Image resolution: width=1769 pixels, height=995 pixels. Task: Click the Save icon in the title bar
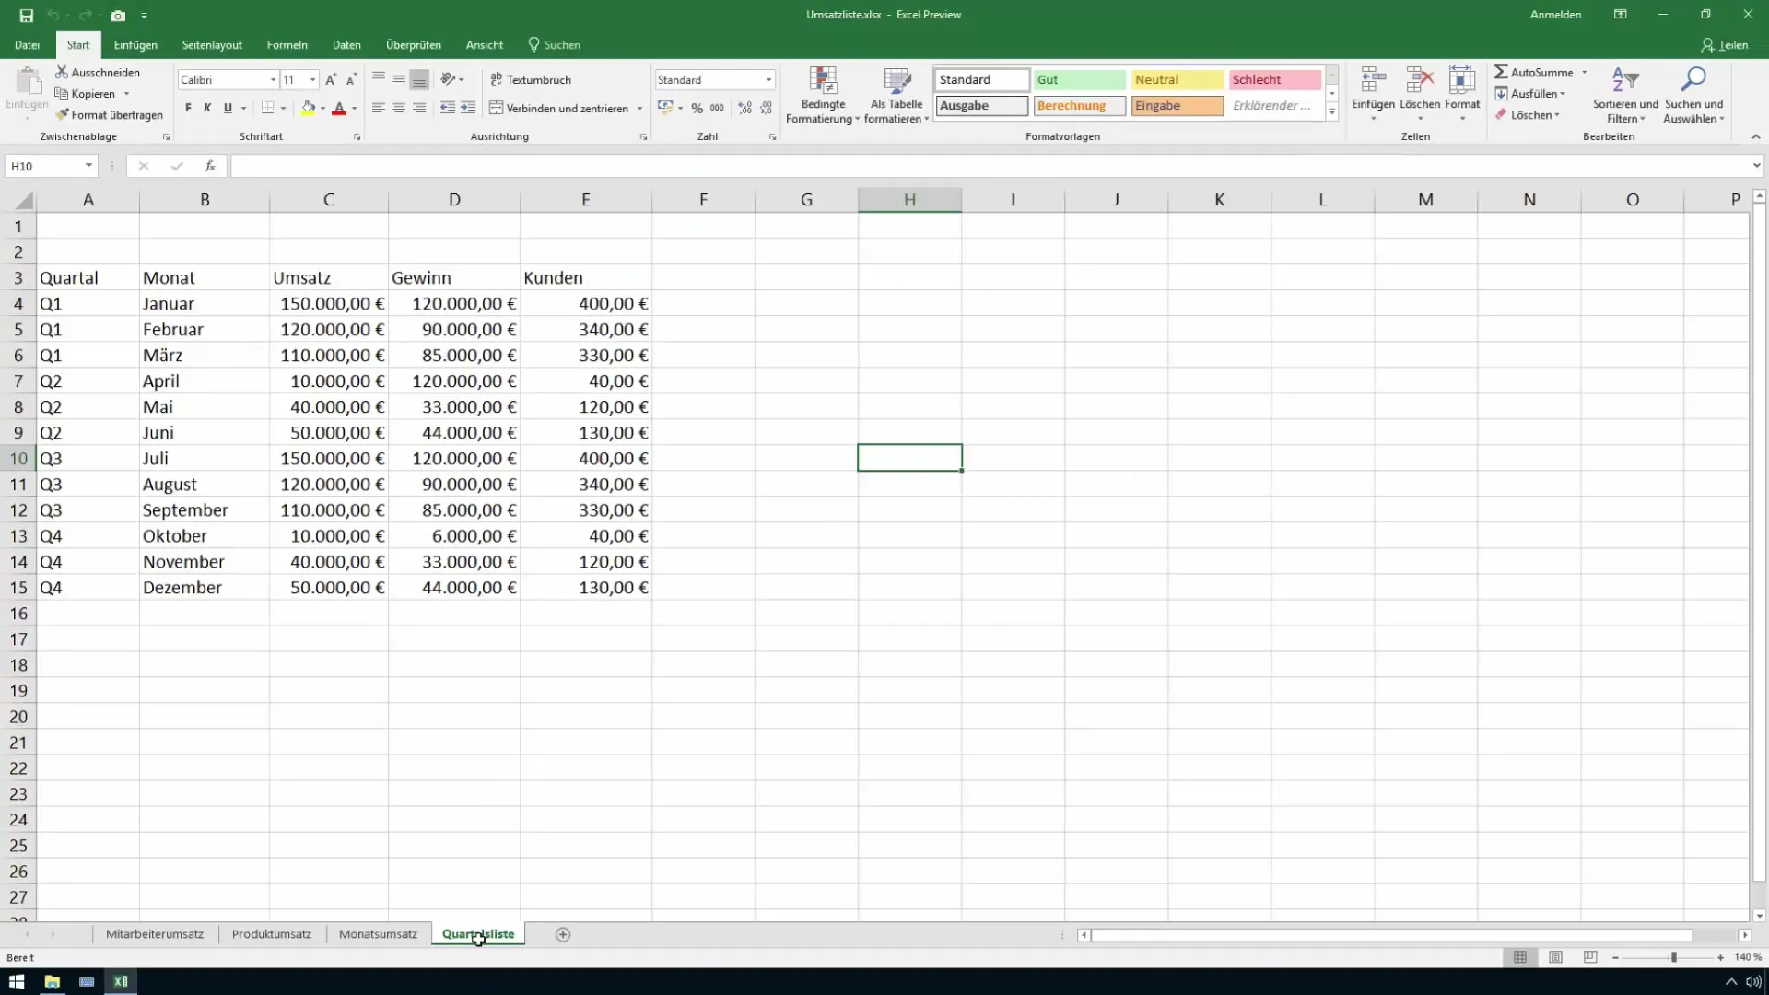[26, 16]
